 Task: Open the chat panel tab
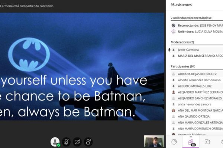click(x=174, y=142)
